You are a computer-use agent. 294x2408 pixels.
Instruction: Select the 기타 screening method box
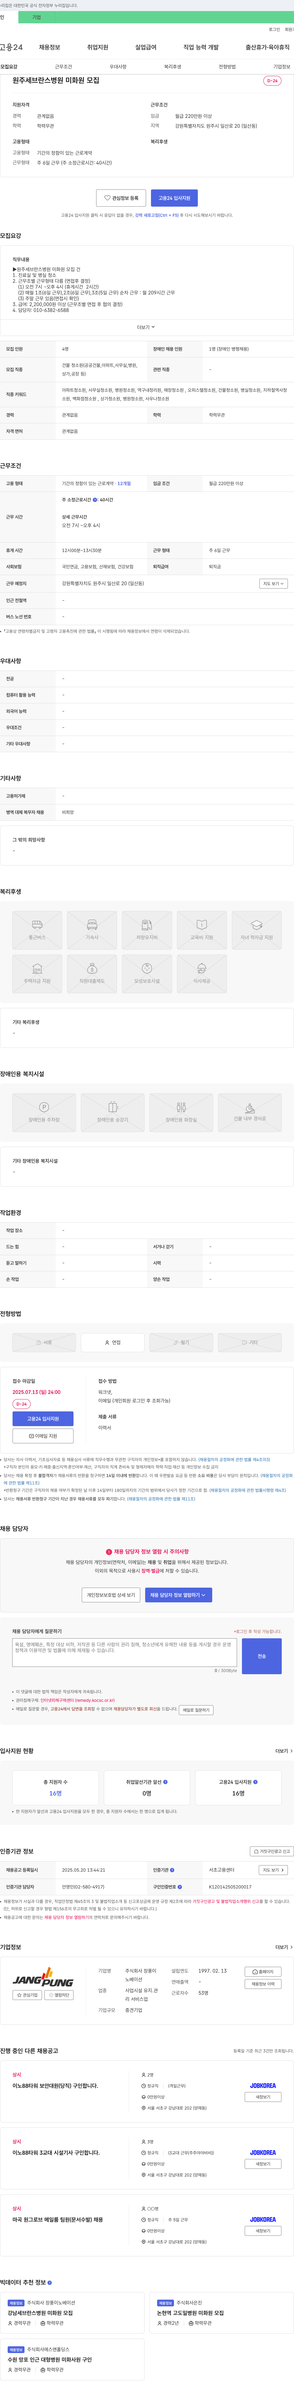point(250,1342)
